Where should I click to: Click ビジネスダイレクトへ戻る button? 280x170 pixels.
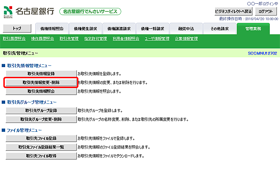click(233, 11)
